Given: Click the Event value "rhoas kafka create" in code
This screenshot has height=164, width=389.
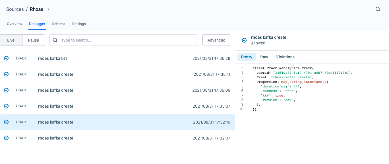Looking at the screenshot, I should click(x=292, y=77).
